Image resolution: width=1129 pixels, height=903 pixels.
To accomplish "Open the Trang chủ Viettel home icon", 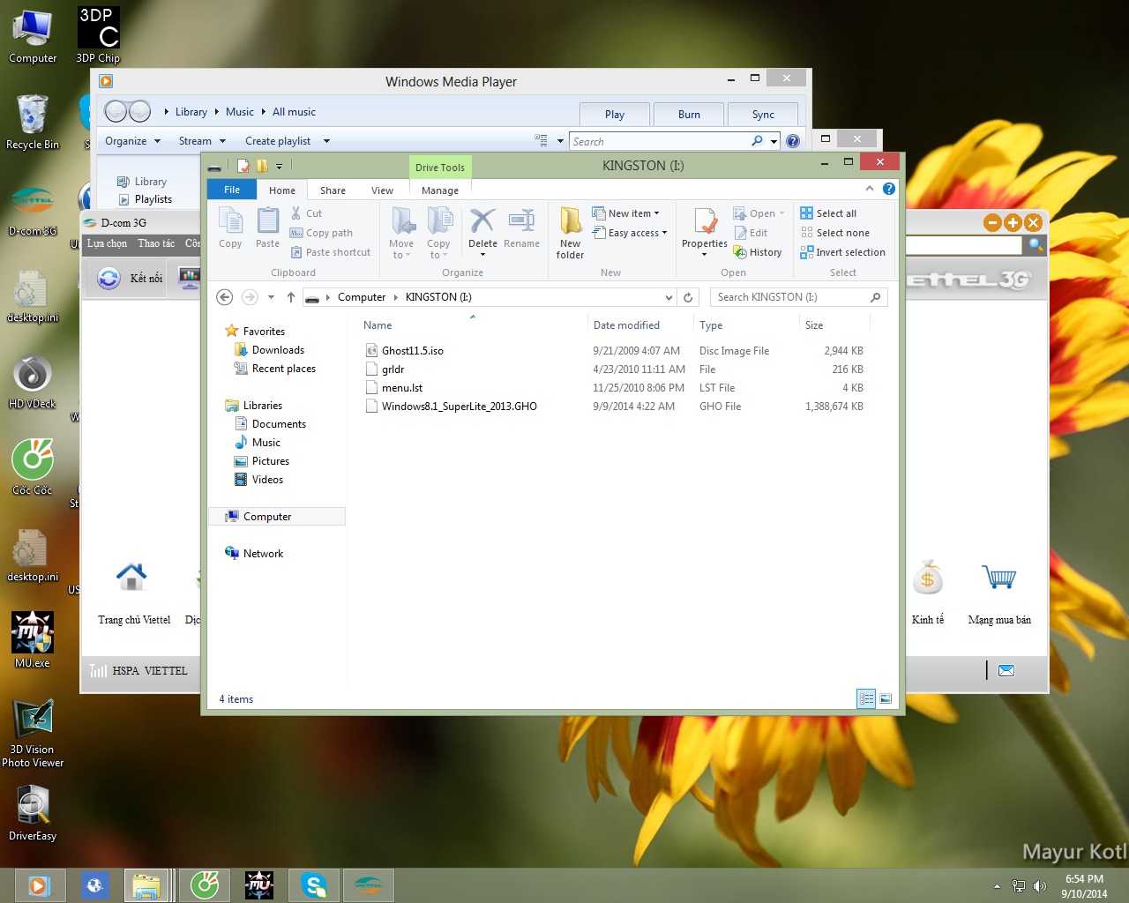I will tap(131, 578).
